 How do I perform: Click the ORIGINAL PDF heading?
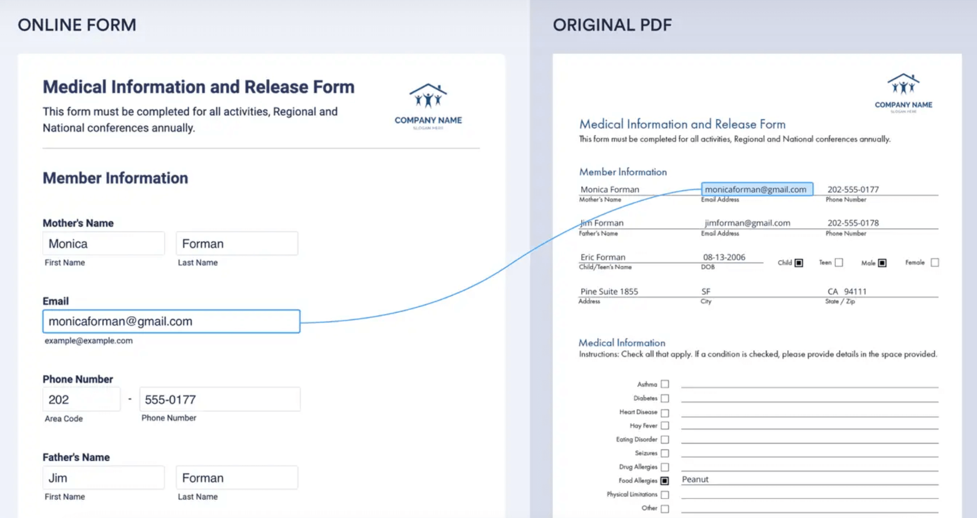coord(612,25)
